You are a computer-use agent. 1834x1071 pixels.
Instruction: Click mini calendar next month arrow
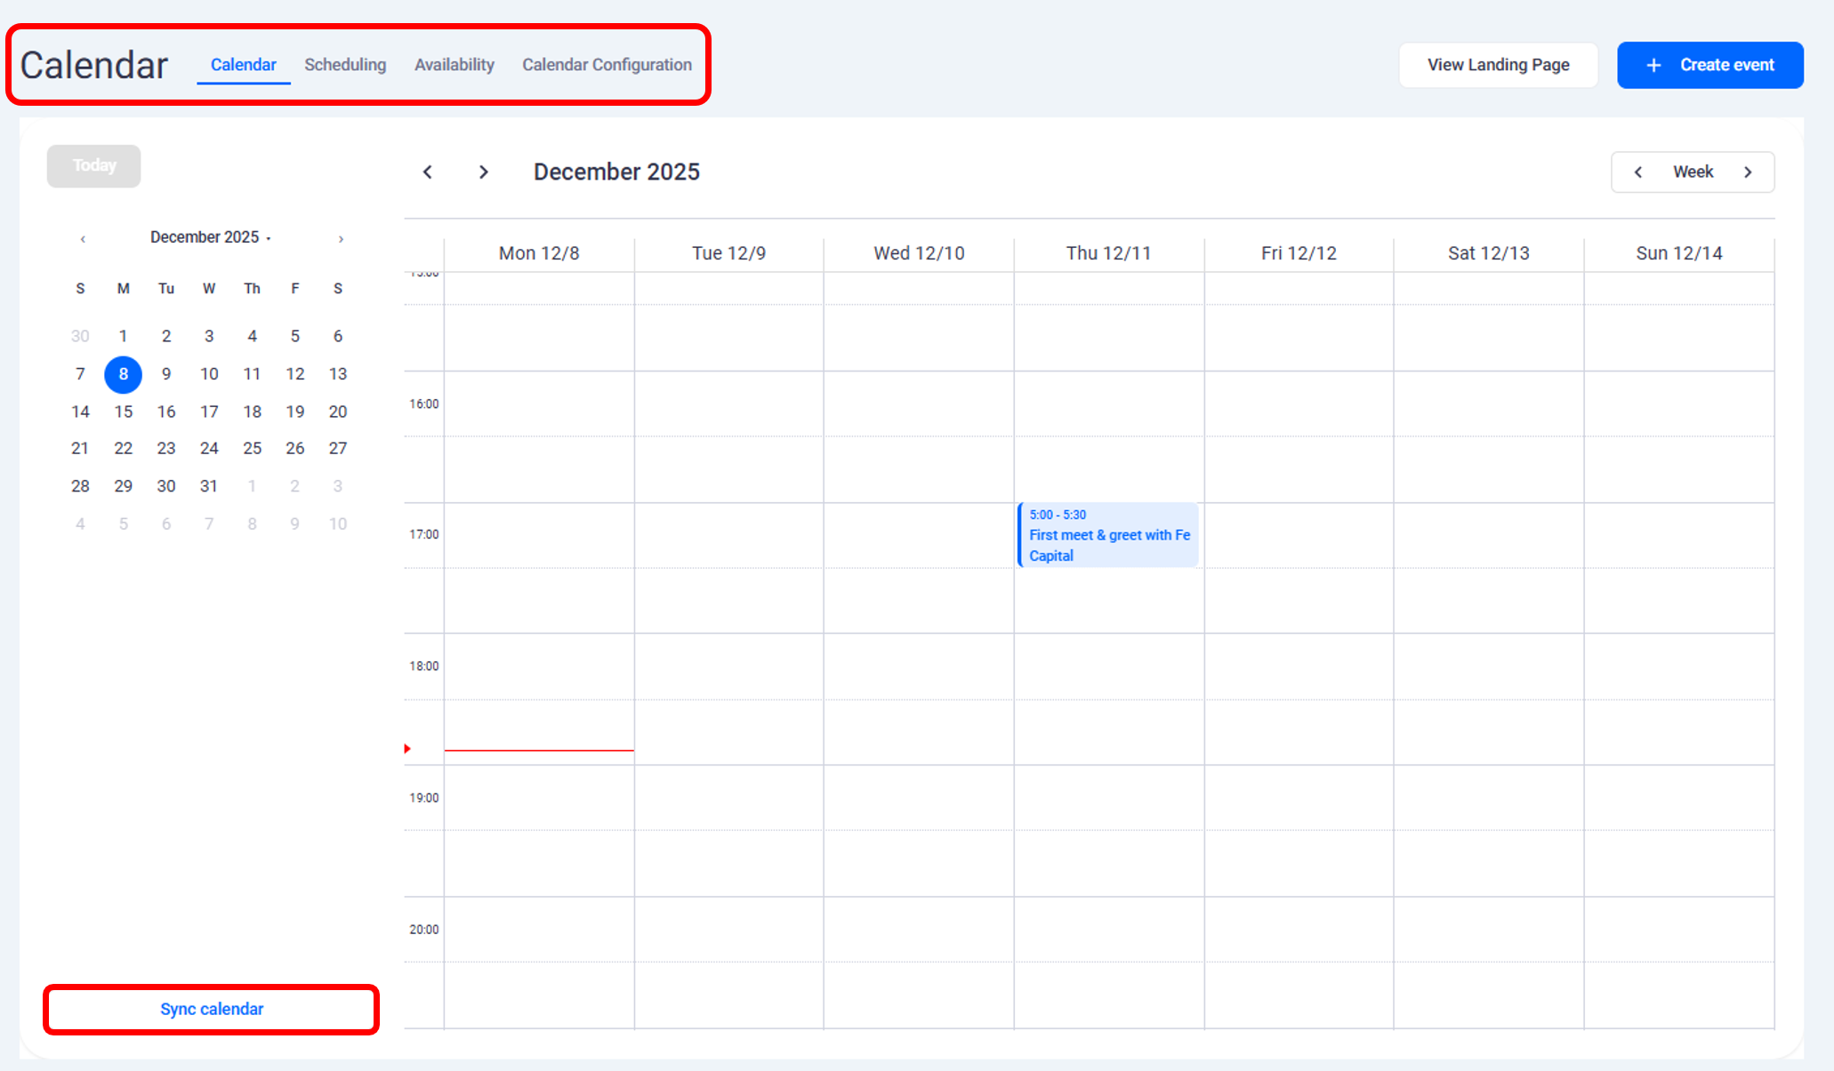point(341,239)
